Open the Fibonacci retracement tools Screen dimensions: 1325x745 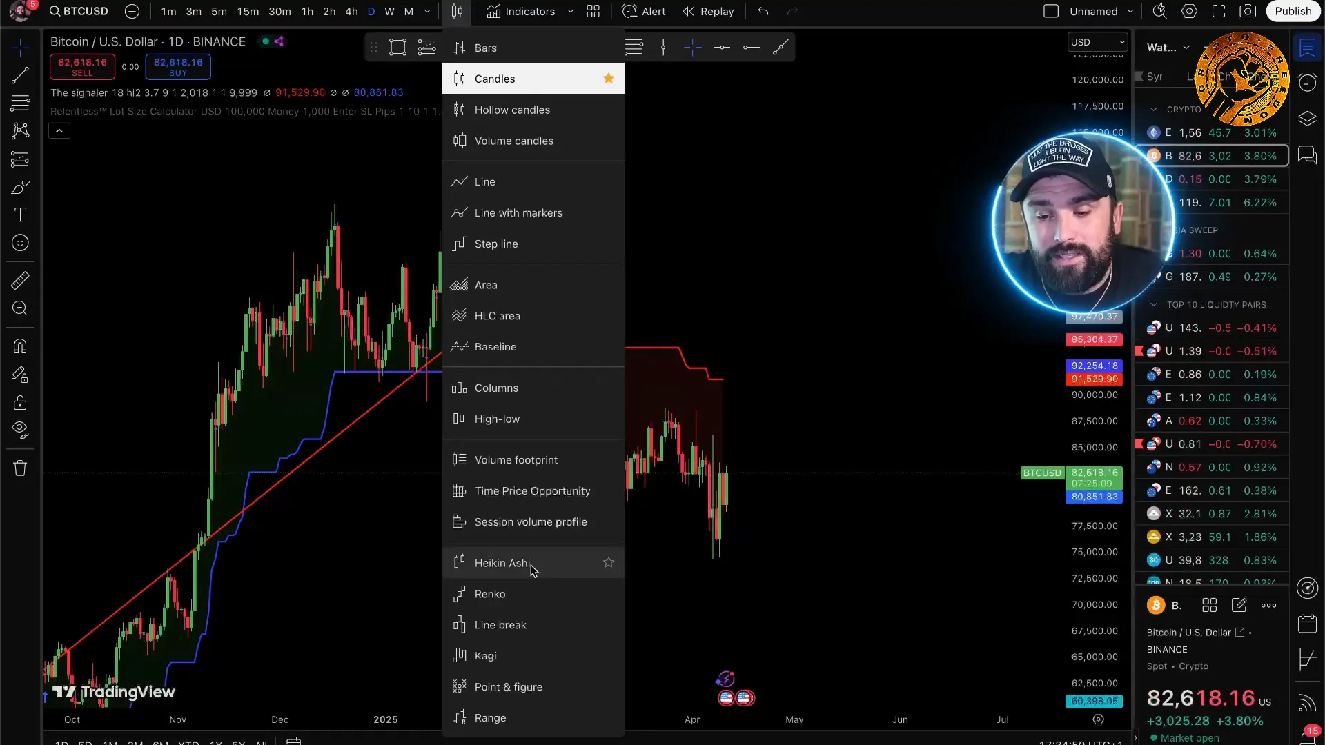(20, 103)
